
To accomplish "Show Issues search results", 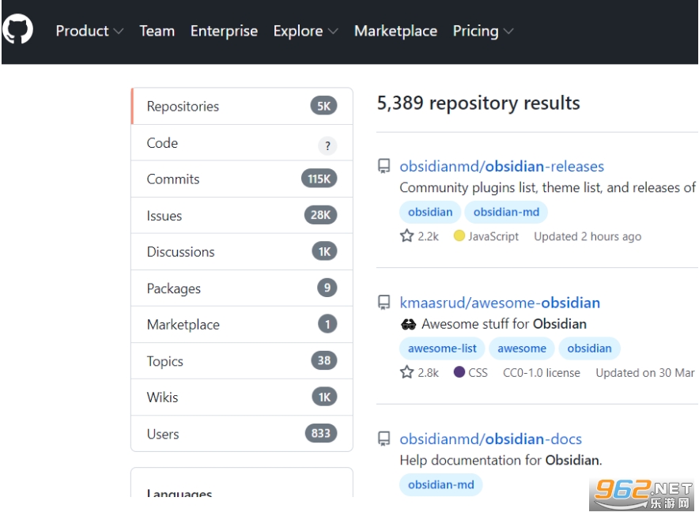I will (242, 215).
